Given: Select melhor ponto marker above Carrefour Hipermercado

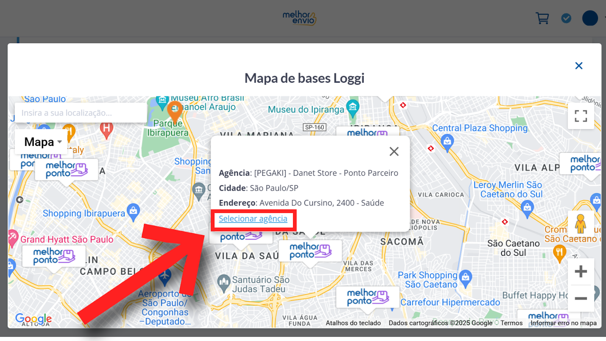Looking at the screenshot, I should coord(367,297).
